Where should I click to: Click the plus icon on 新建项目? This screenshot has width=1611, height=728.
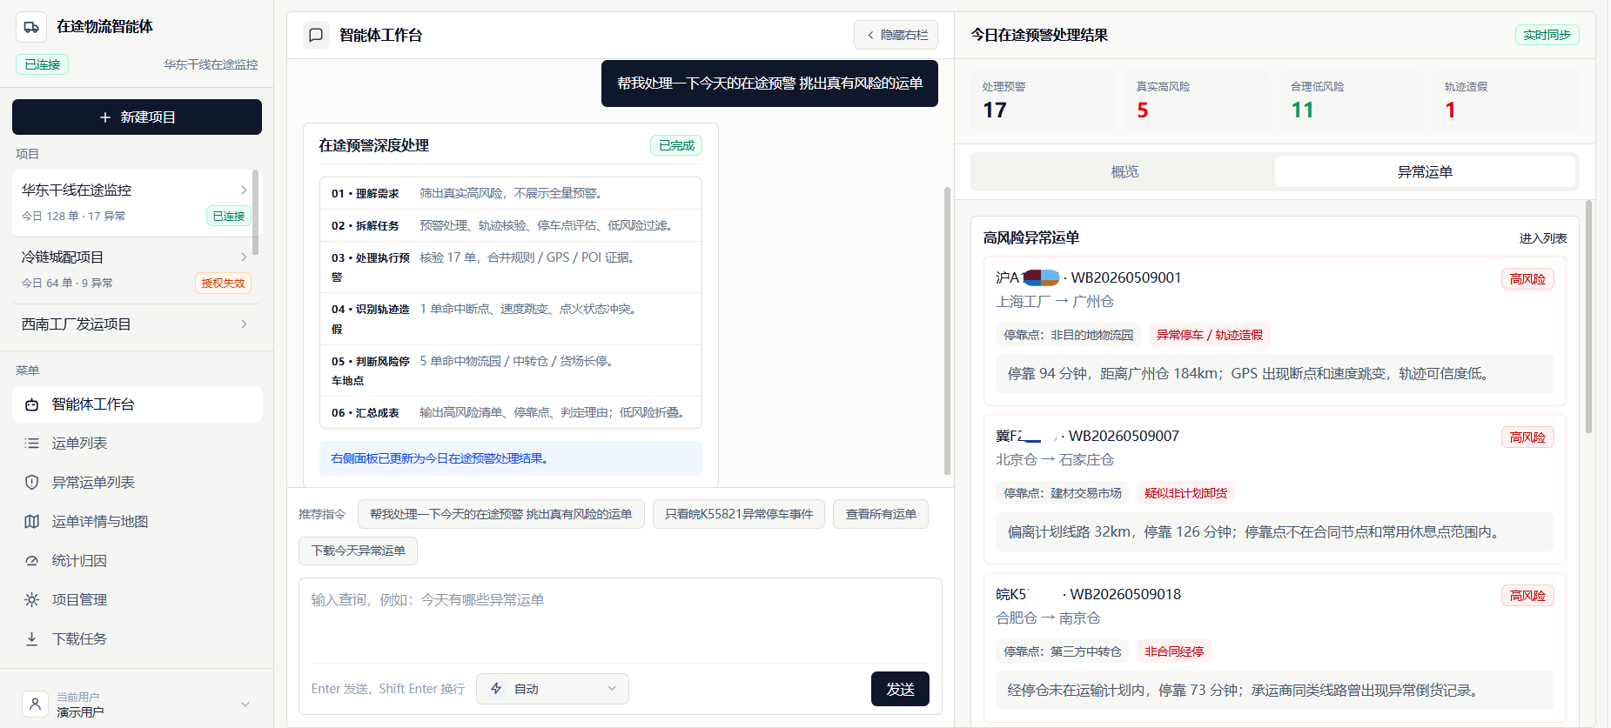pos(105,117)
